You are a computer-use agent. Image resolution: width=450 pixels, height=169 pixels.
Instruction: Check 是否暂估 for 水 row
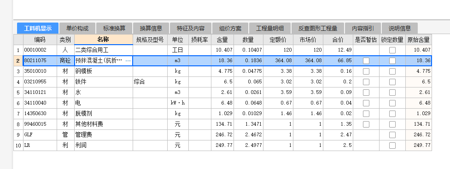coord(366,93)
